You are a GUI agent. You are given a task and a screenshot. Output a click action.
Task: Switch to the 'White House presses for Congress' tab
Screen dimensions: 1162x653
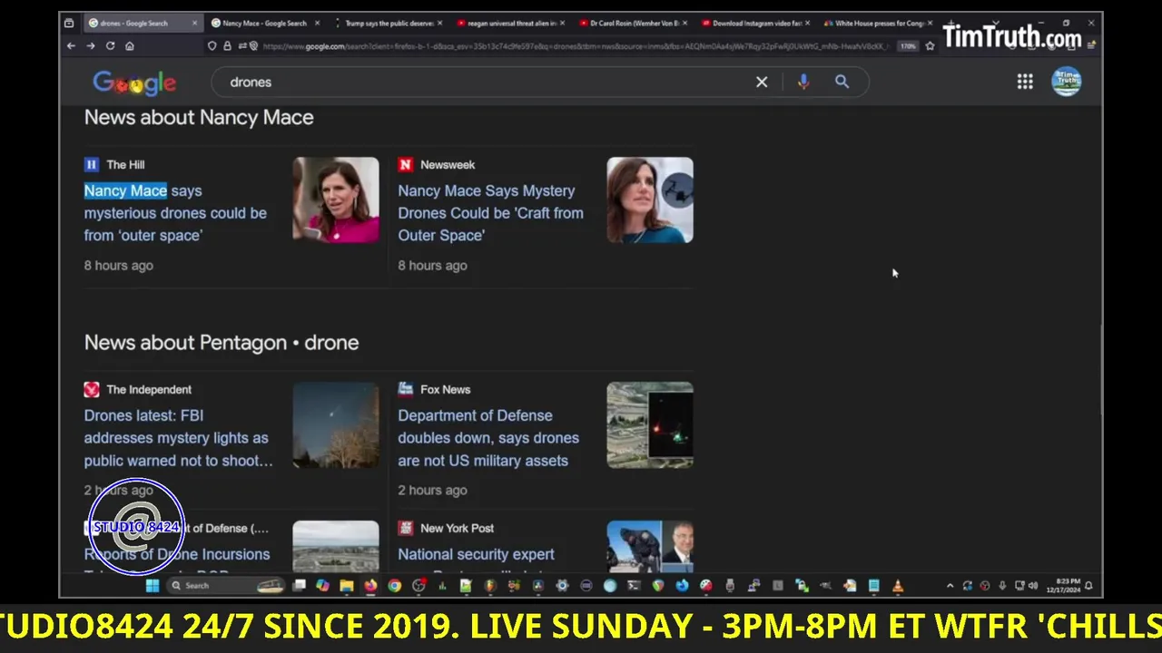(x=879, y=23)
